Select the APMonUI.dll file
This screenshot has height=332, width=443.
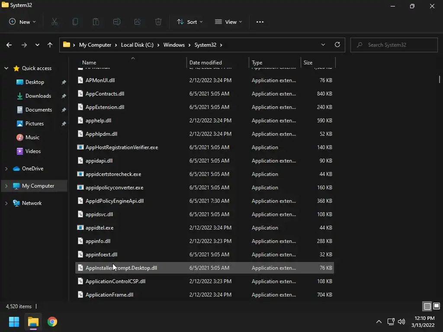tap(205, 80)
